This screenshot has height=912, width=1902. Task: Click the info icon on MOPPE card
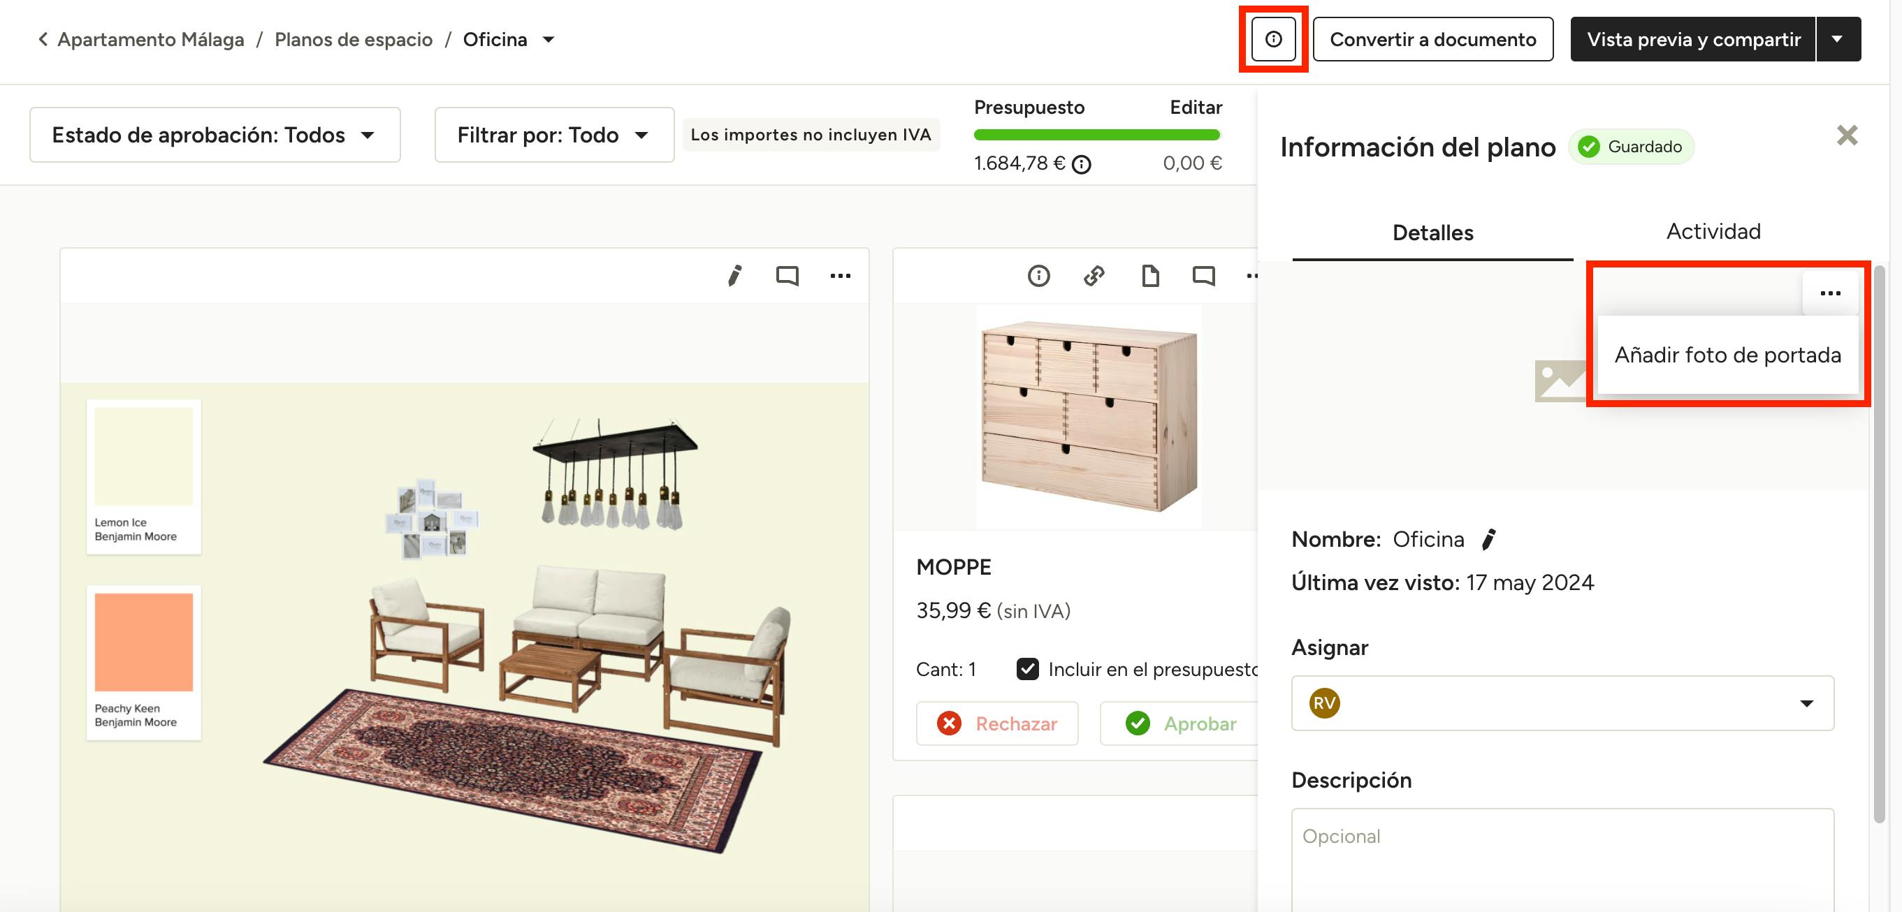pyautogui.click(x=1038, y=276)
